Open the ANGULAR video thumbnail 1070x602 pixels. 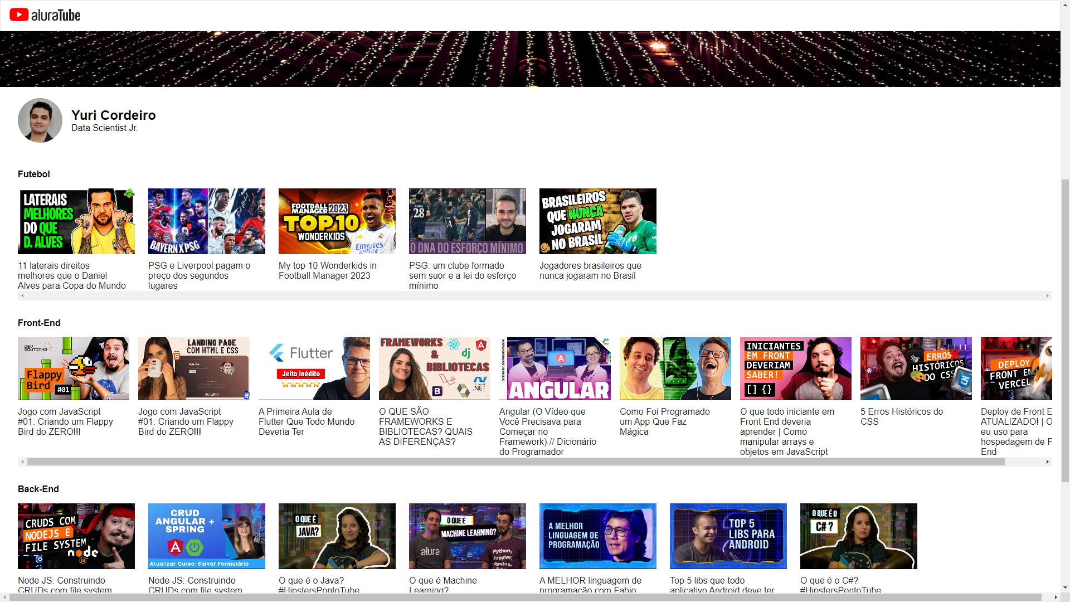point(555,368)
